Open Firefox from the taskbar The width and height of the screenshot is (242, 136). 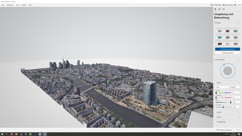coord(12,134)
